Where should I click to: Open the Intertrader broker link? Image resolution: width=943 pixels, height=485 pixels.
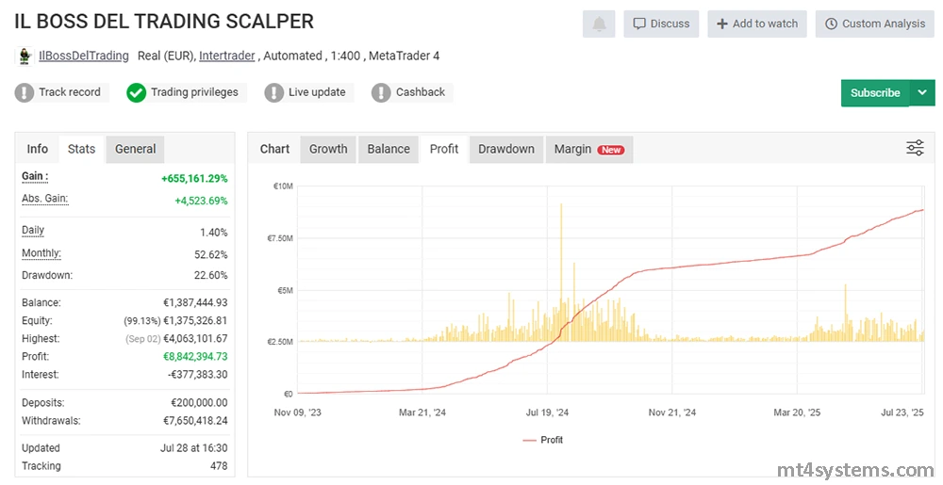(226, 56)
